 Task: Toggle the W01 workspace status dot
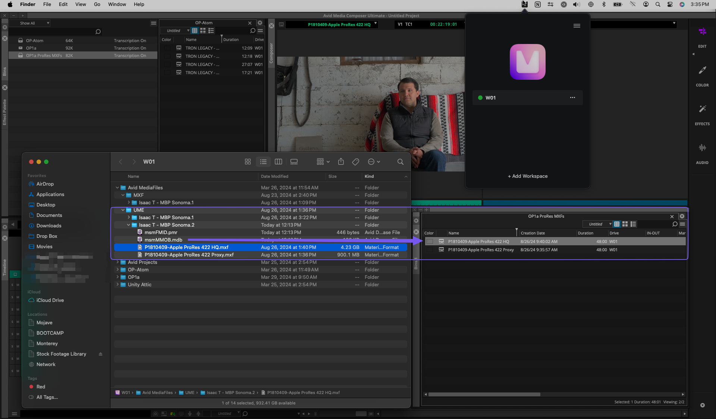click(480, 98)
